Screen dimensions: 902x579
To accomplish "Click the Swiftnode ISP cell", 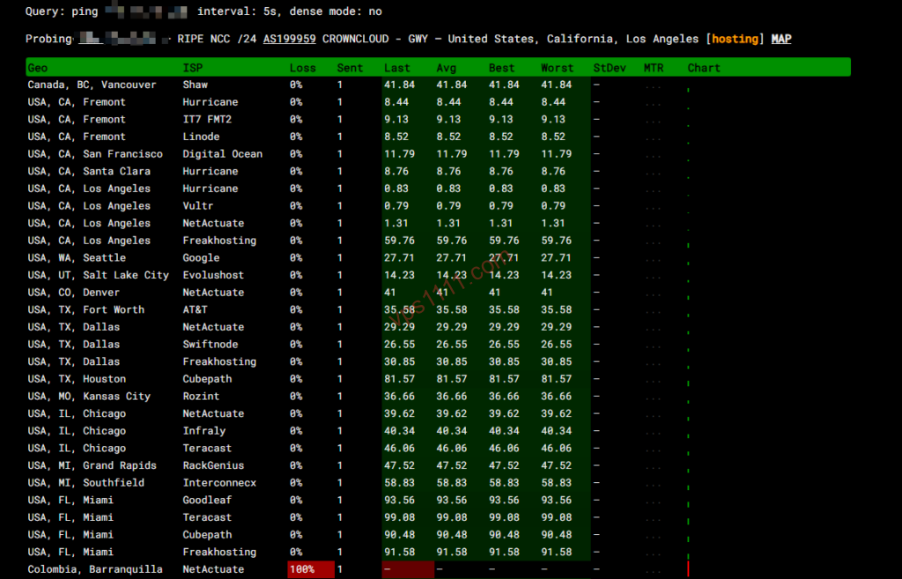I will pyautogui.click(x=210, y=344).
